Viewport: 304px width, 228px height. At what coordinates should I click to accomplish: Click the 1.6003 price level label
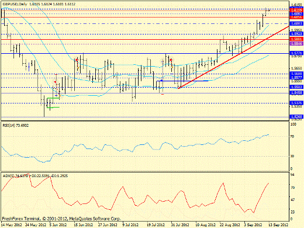296,23
